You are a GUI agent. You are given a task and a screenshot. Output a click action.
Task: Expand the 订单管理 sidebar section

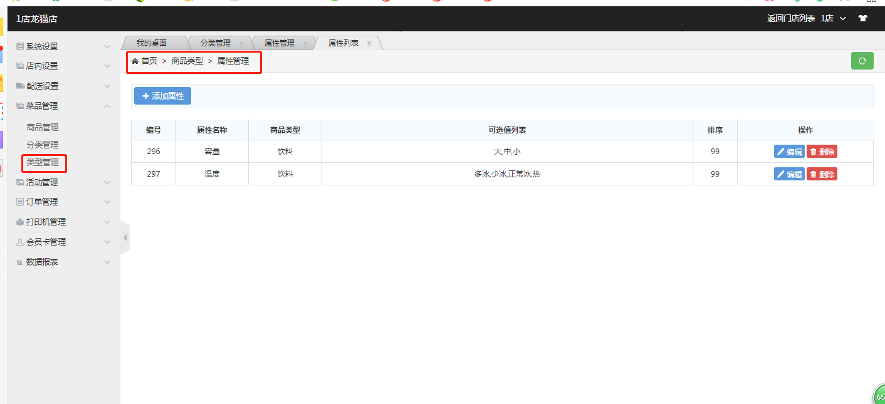63,202
